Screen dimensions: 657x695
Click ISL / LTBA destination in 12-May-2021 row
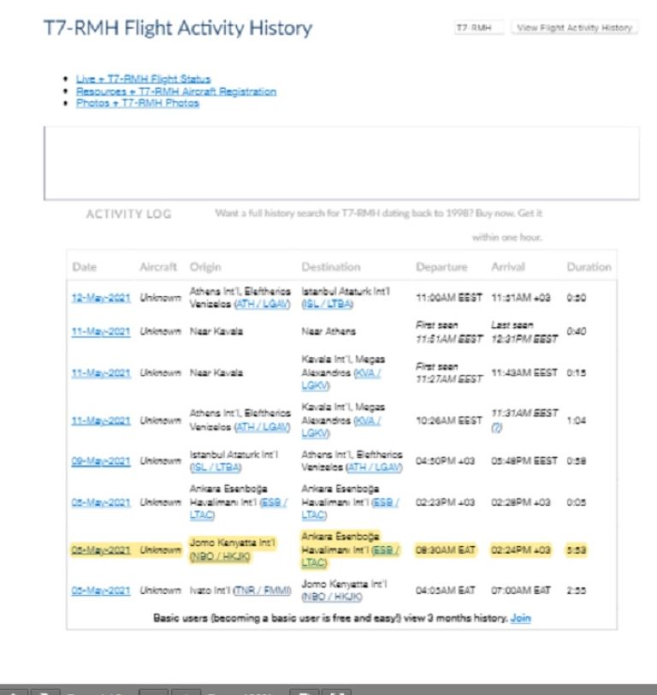[327, 305]
